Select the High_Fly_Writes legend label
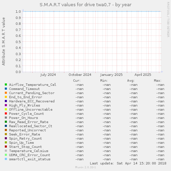This screenshot has height=171, width=171. [x=24, y=105]
